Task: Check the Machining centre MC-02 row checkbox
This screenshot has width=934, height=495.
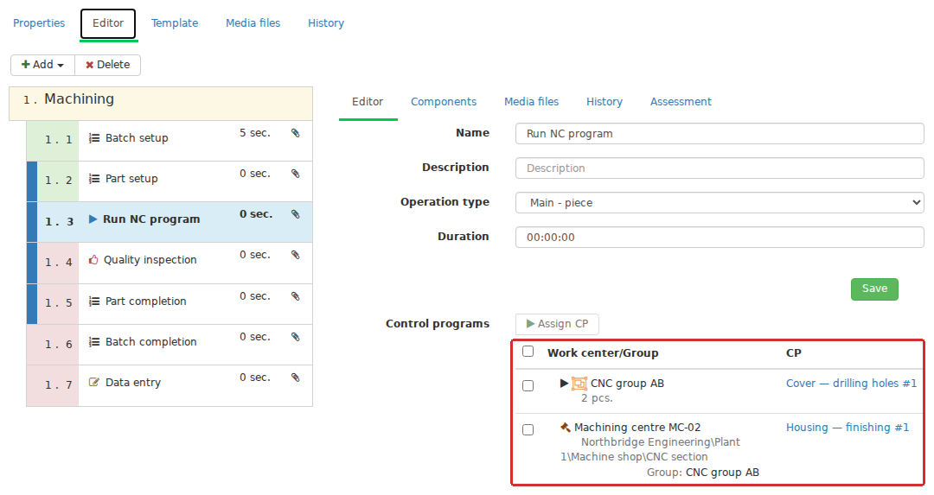Action: coord(528,429)
